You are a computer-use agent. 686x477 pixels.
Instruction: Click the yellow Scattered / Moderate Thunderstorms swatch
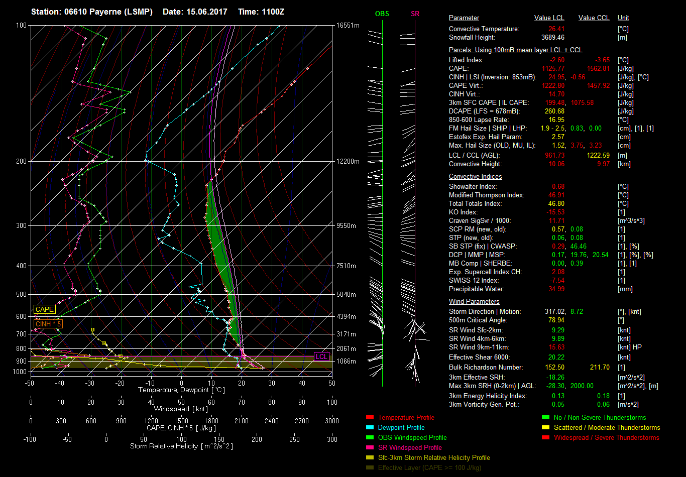tap(545, 428)
